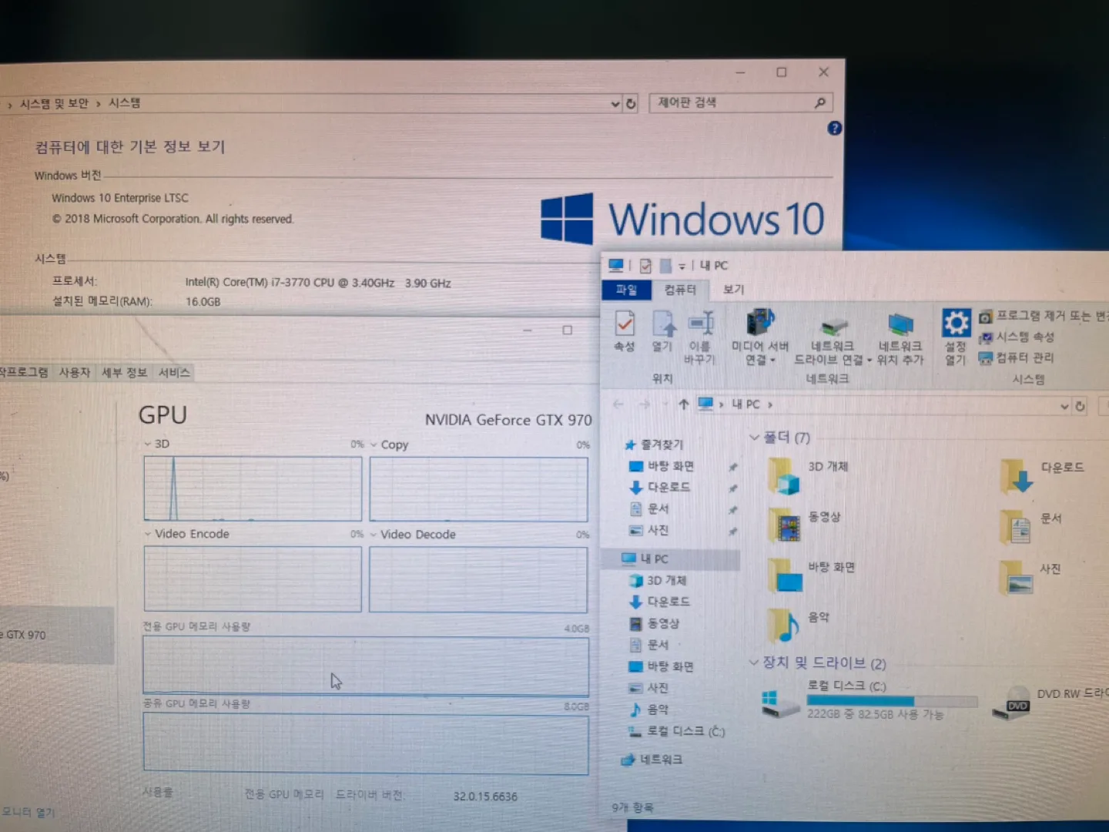Click Explorer up-arrow navigation button
This screenshot has width=1109, height=832.
[683, 404]
